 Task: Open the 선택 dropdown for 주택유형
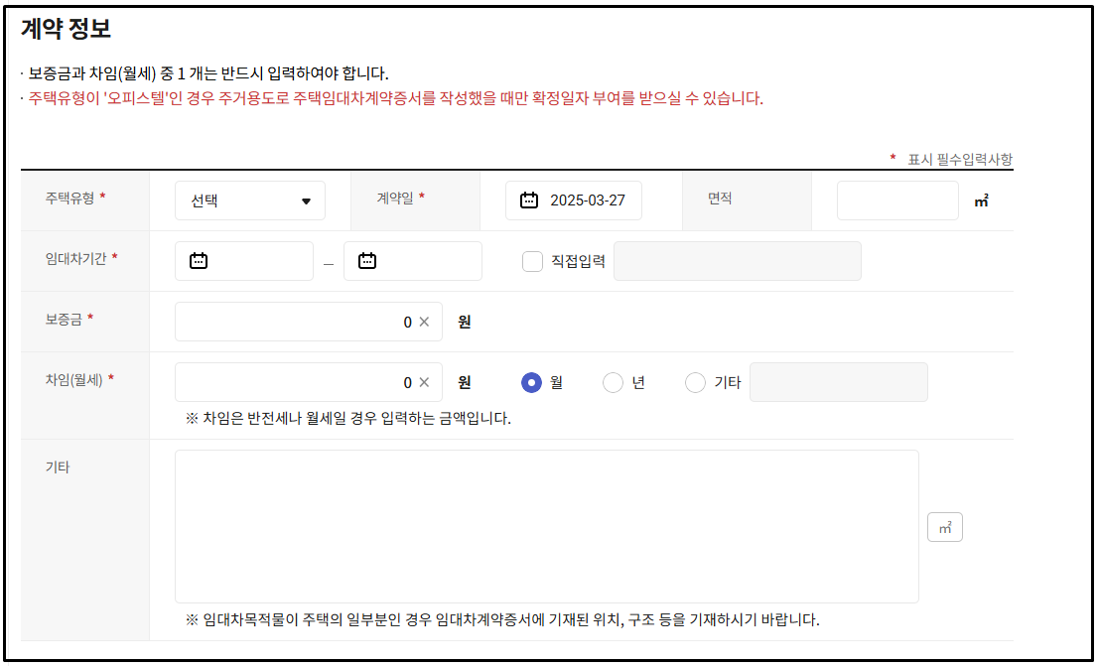point(249,200)
